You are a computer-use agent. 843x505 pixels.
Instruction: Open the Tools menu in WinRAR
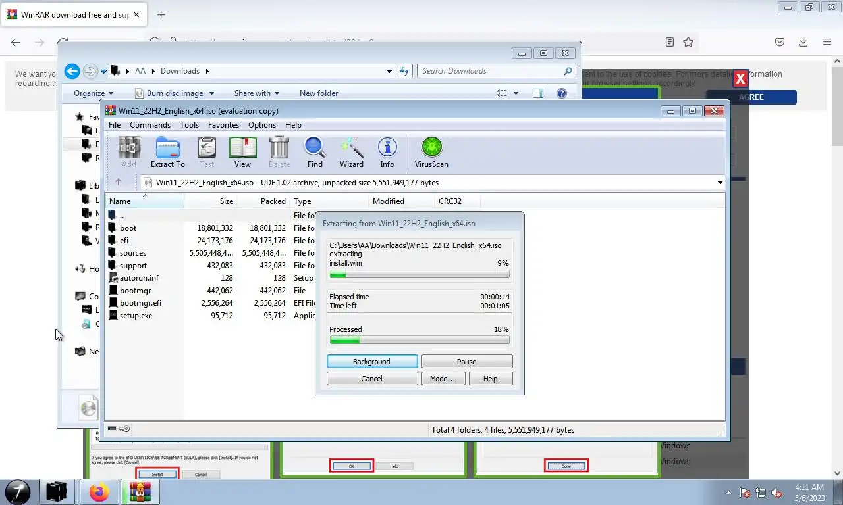click(x=189, y=125)
